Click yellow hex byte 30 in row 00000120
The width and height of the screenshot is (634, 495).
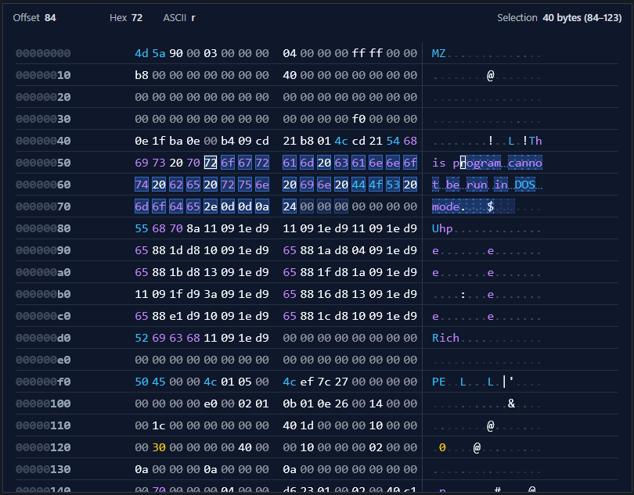tap(159, 447)
